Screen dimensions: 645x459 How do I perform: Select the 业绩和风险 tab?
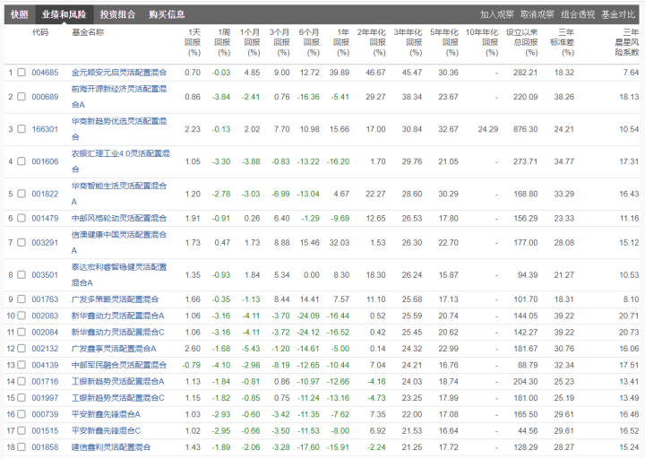(64, 15)
